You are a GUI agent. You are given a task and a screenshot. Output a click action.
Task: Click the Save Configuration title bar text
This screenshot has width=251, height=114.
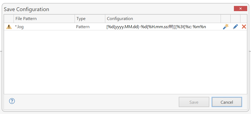tap(26, 9)
